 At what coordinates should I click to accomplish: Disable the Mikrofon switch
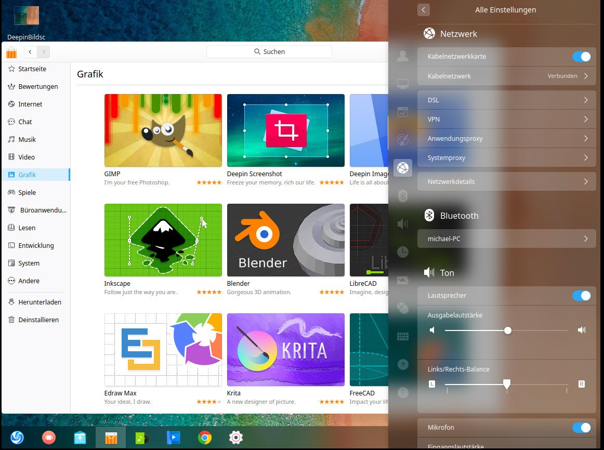(x=581, y=428)
